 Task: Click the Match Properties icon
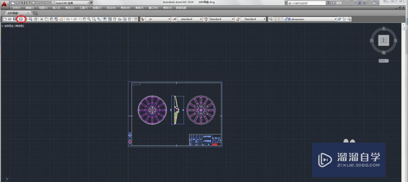click(x=56, y=19)
